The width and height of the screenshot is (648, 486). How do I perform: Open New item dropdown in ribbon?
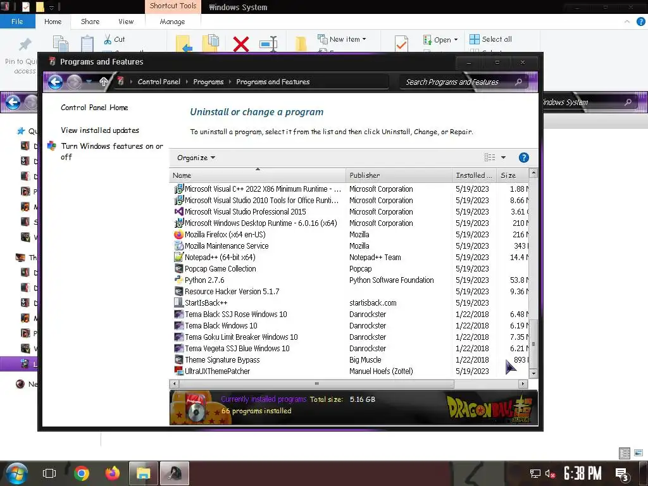(x=342, y=39)
